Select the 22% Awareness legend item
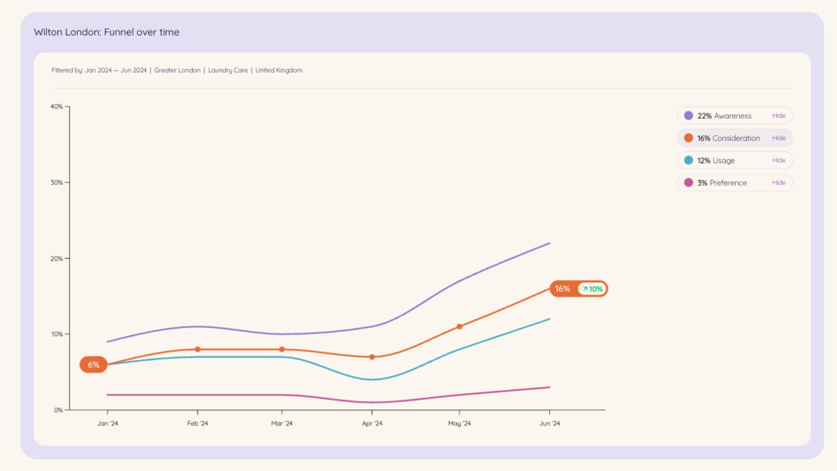Viewport: 837px width, 471px height. [x=724, y=116]
